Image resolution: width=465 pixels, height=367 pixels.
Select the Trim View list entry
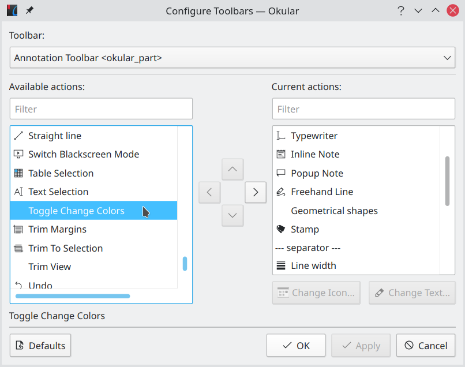pos(93,267)
